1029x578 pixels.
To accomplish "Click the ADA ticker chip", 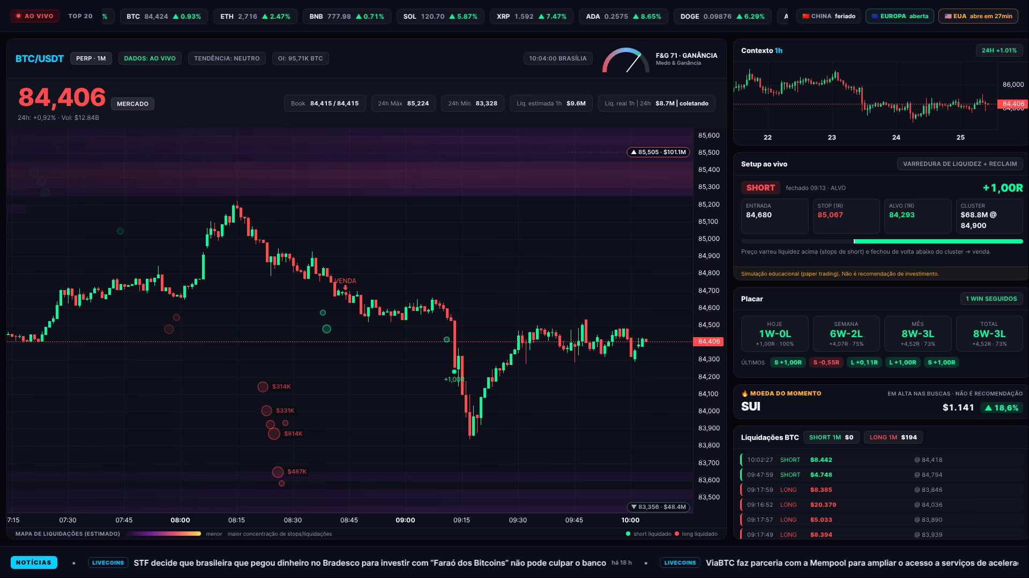I will tap(623, 16).
